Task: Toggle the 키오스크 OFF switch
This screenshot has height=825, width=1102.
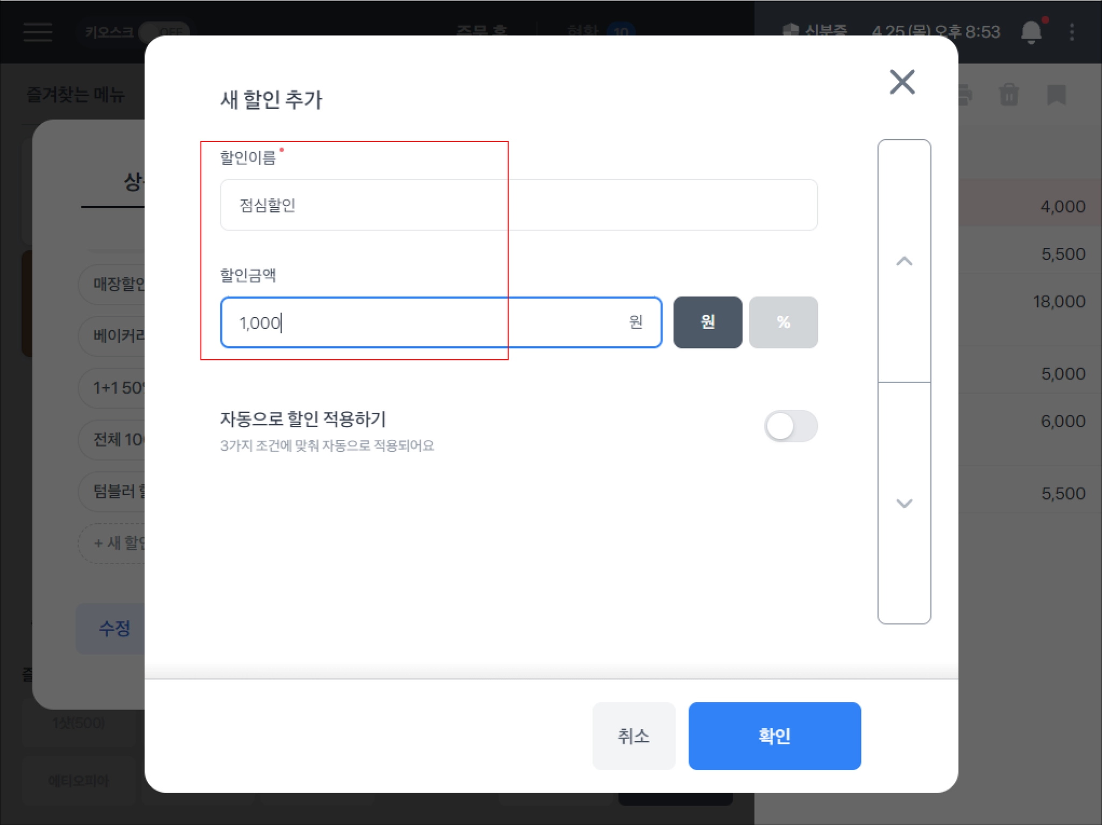Action: point(163,32)
